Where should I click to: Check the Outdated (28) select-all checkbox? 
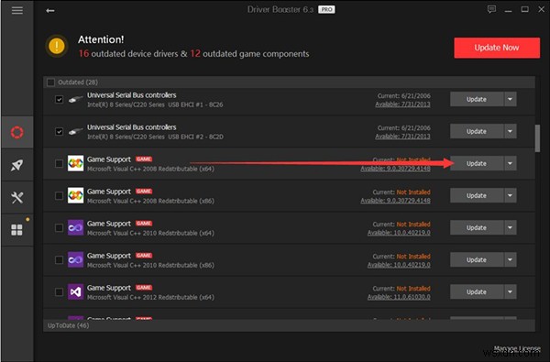[x=50, y=82]
